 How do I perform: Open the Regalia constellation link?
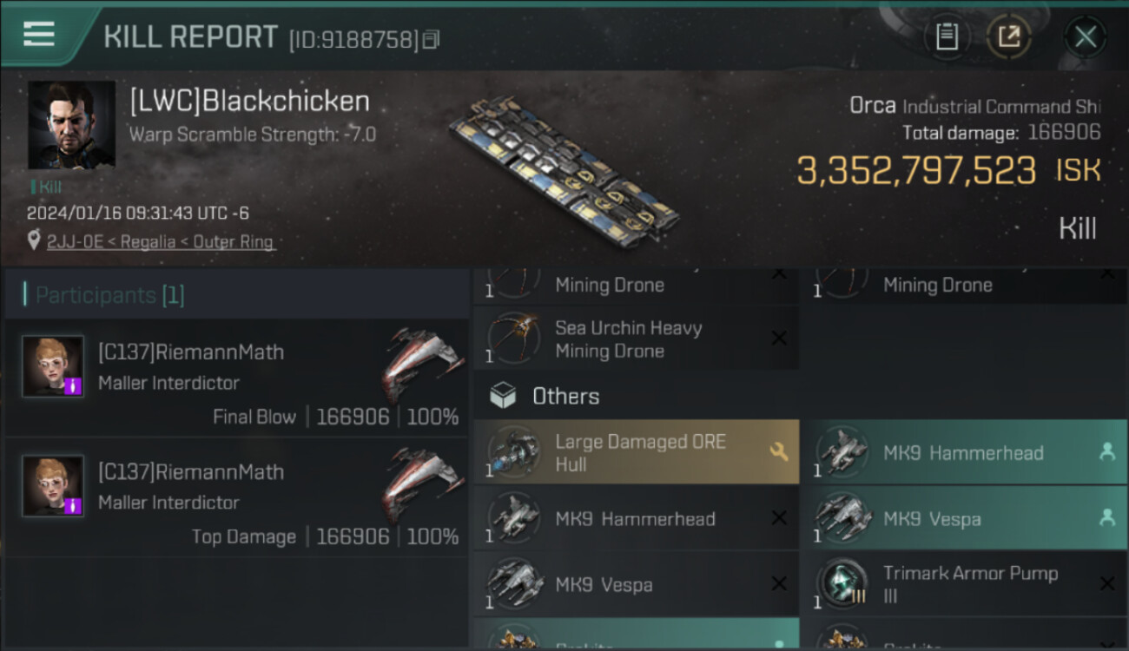144,241
